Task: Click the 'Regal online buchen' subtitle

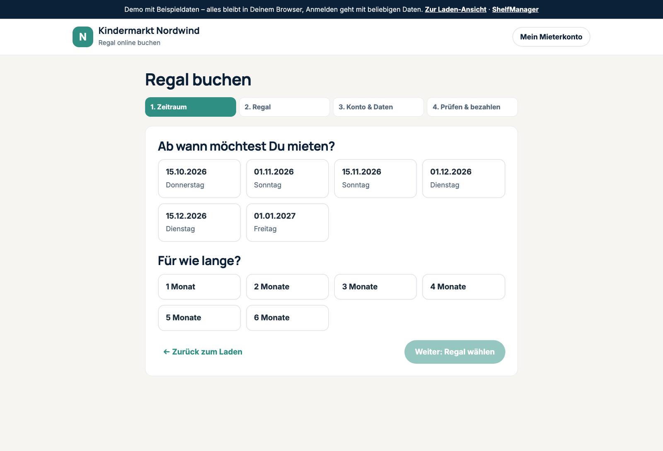Action: (x=129, y=43)
